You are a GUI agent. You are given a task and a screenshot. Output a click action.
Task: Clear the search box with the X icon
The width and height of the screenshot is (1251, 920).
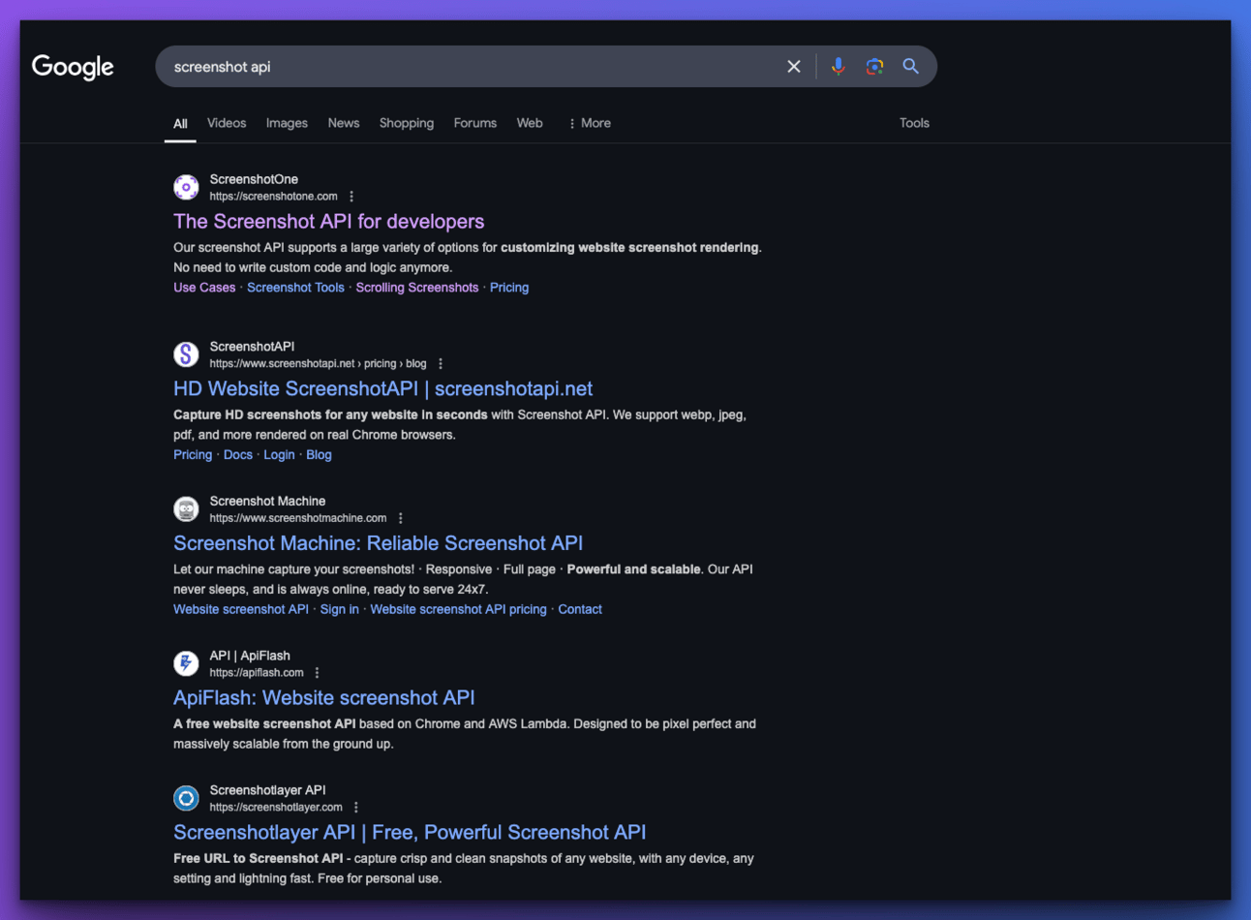point(794,67)
